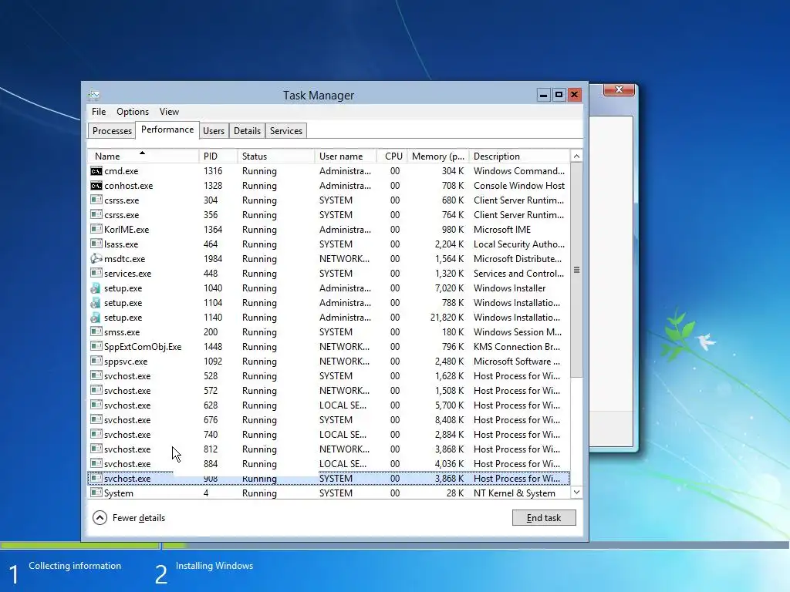Select the msdtc.exe icon
This screenshot has height=592, width=790.
[96, 259]
